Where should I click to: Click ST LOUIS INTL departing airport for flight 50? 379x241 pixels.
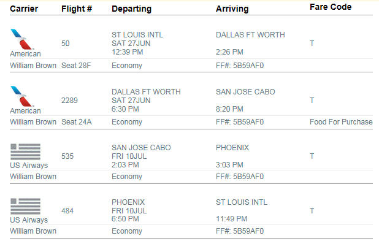(x=137, y=35)
